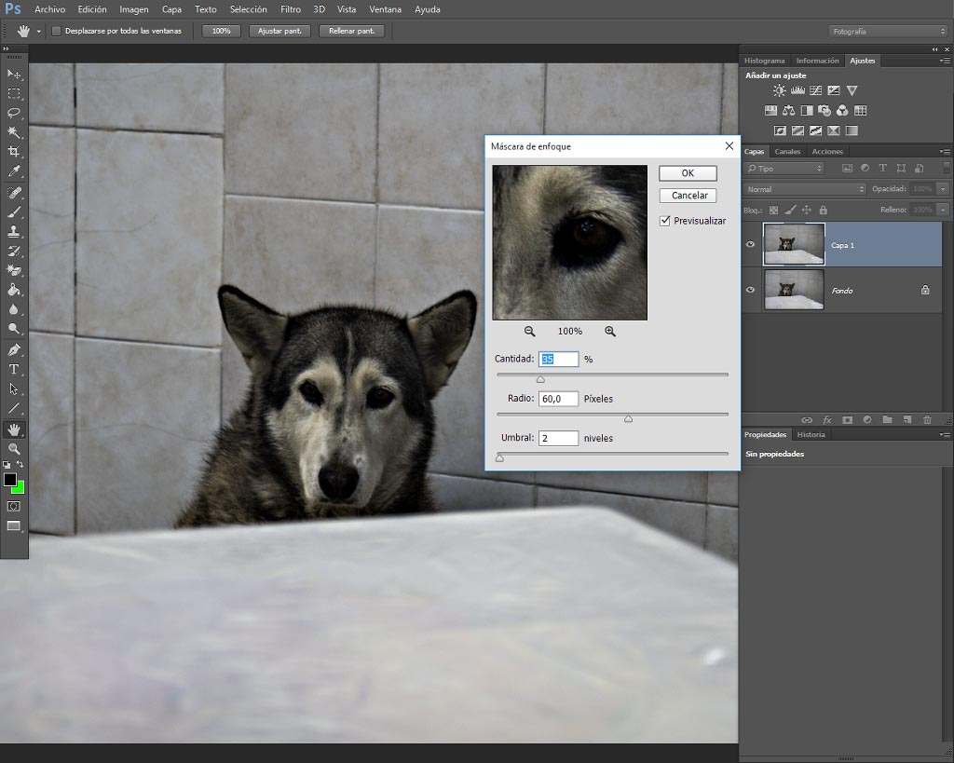Click the Ajustar pant. button

pos(279,31)
